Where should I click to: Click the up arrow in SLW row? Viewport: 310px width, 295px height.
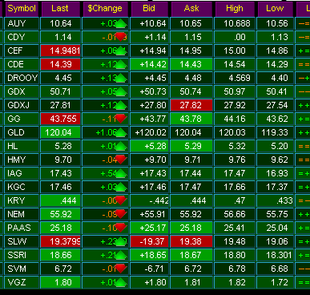pyautogui.click(x=121, y=242)
